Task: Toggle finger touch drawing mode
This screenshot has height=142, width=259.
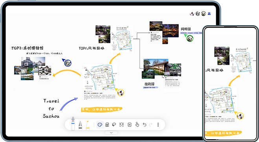Action: 137,124
